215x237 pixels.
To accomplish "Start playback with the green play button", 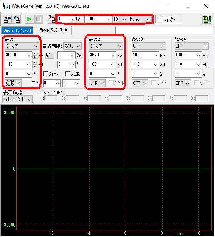I will coord(29,19).
